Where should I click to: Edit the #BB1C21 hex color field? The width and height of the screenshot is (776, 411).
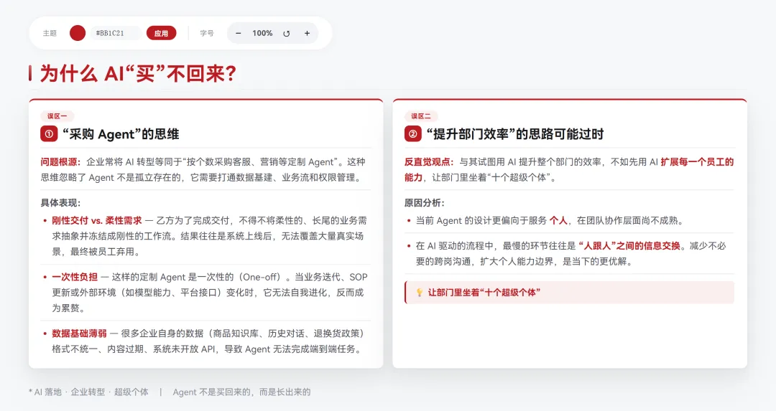pyautogui.click(x=116, y=33)
